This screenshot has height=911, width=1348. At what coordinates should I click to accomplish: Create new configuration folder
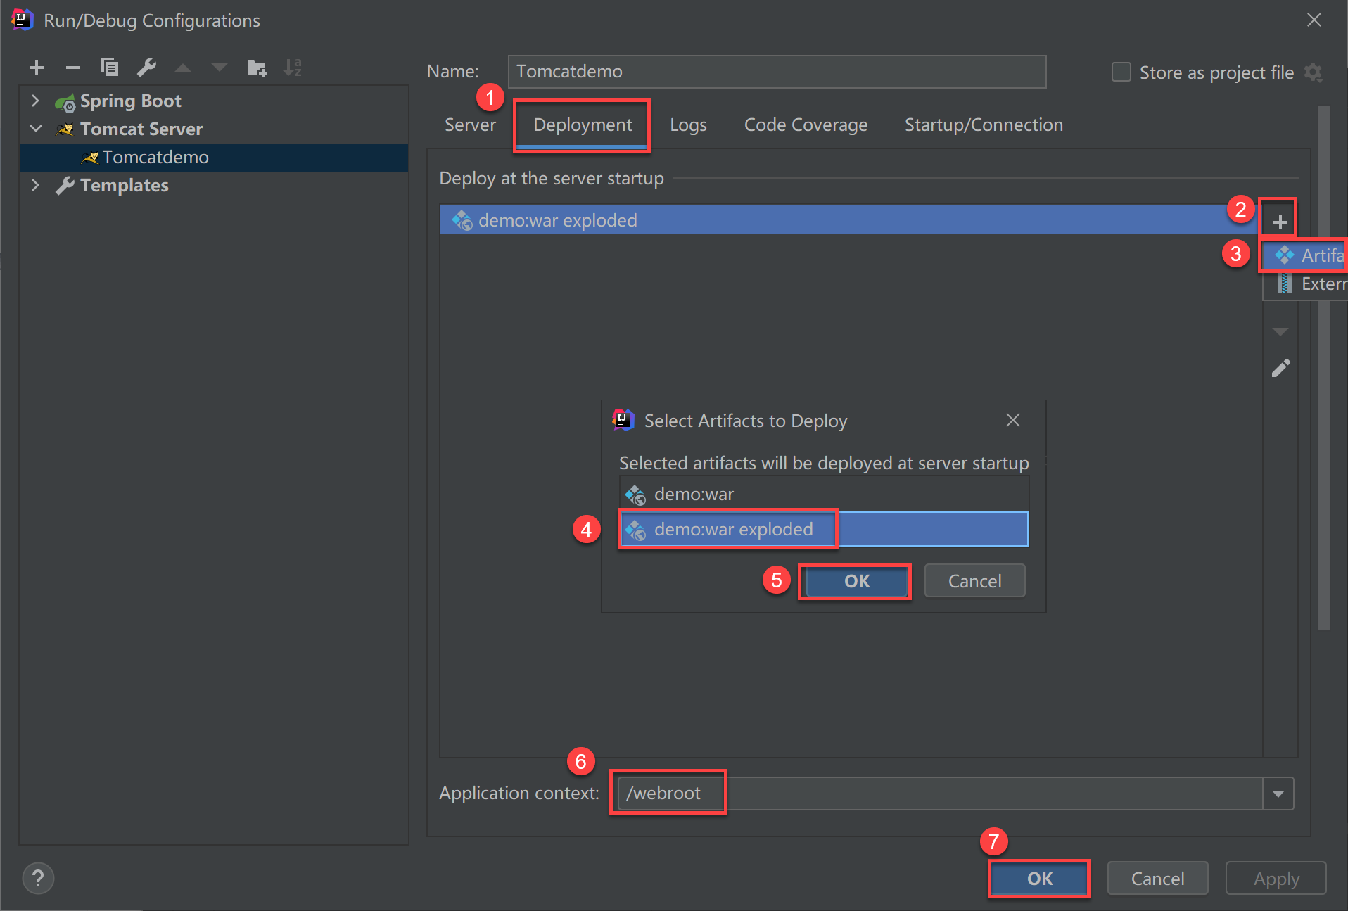(x=257, y=68)
